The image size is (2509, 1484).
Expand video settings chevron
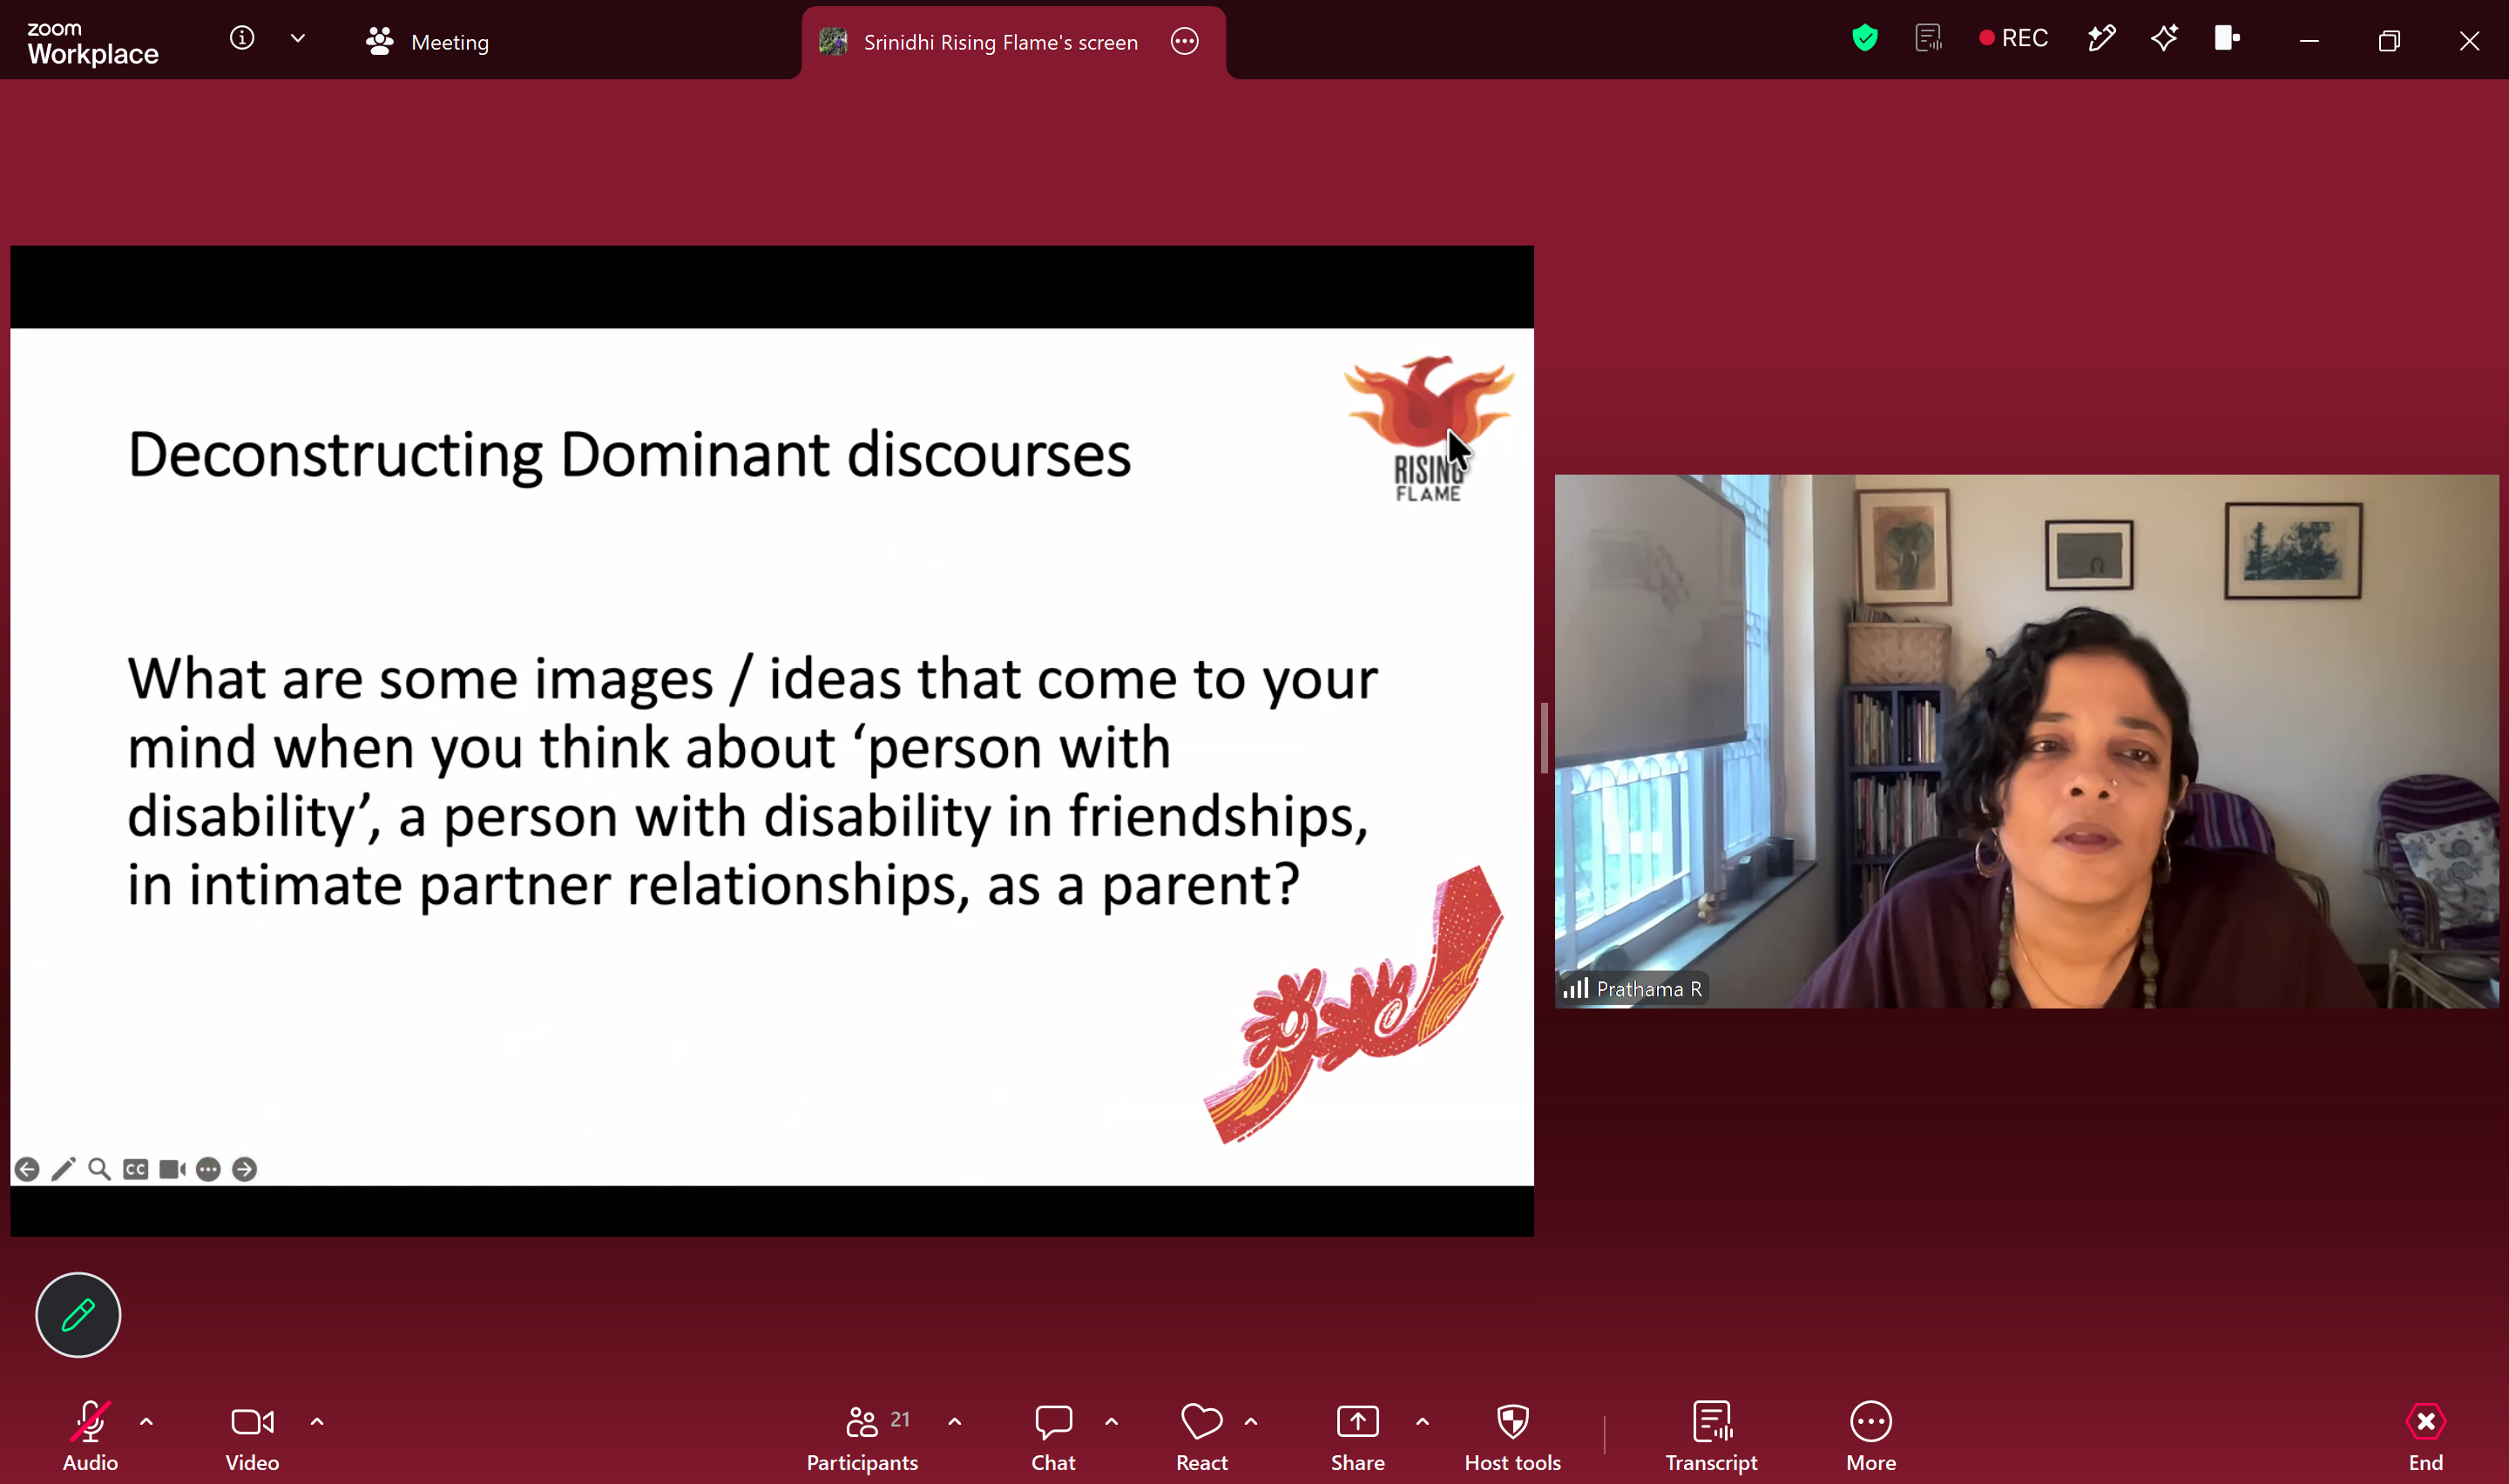[x=317, y=1421]
